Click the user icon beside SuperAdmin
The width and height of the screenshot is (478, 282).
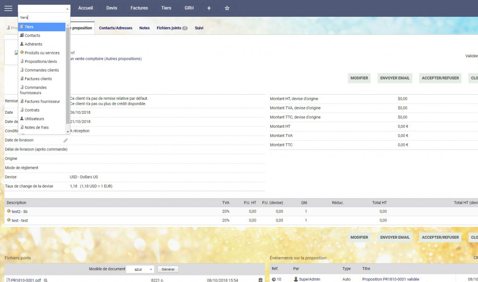(295, 279)
